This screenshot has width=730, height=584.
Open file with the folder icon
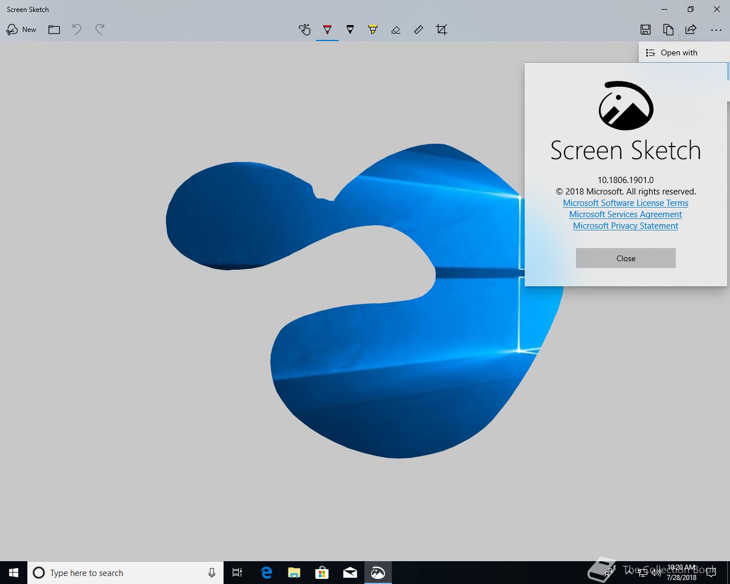pyautogui.click(x=54, y=30)
